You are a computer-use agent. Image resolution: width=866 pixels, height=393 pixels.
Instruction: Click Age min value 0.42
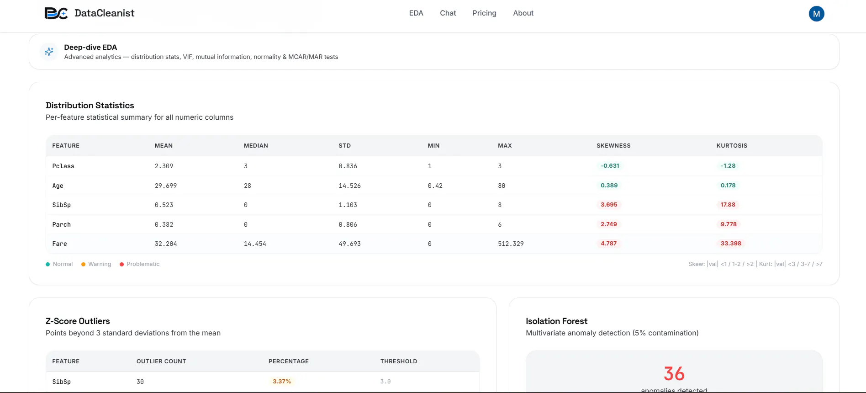435,186
